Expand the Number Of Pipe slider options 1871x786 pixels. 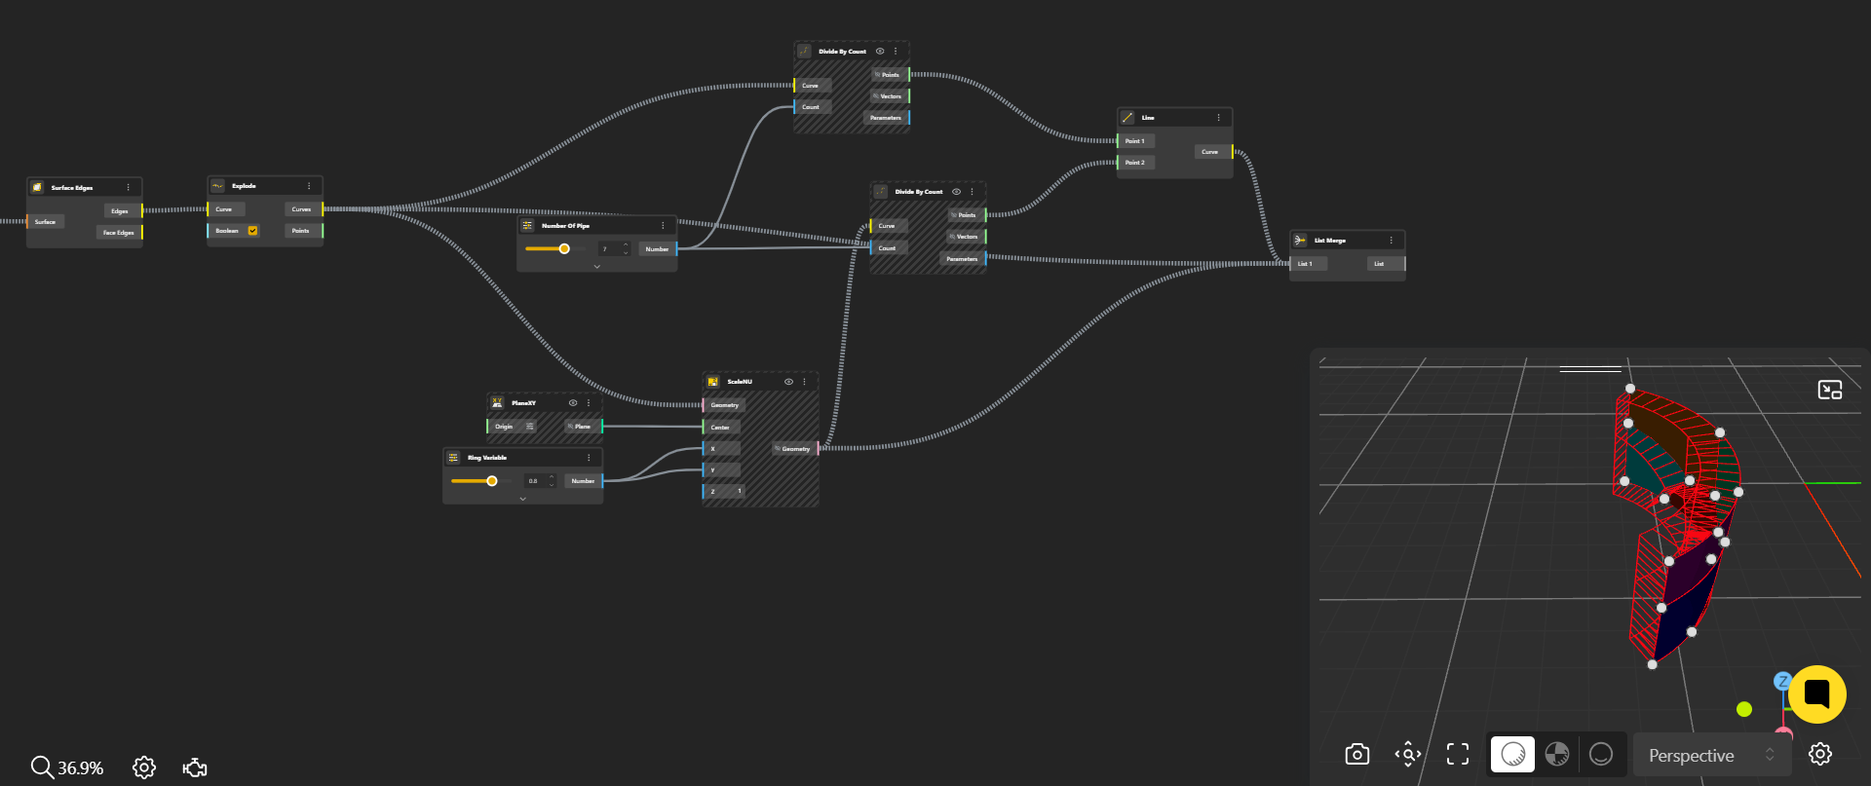click(596, 267)
